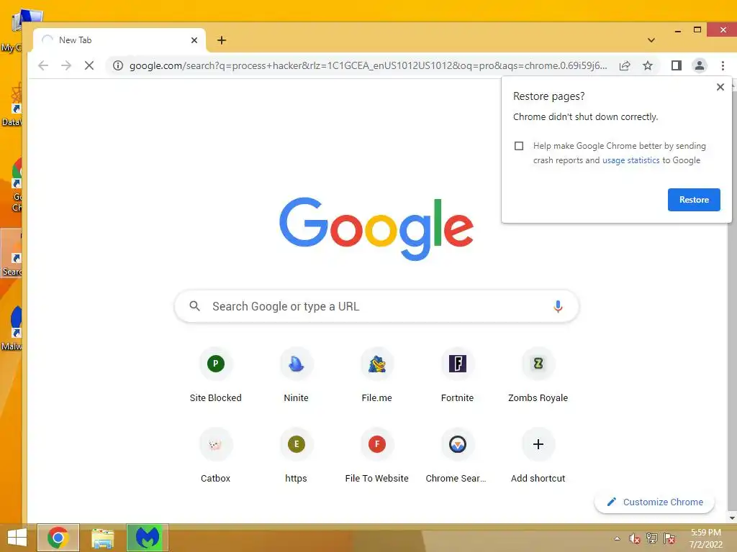Viewport: 737px width, 552px height.
Task: Click the blue Restore button
Action: click(x=694, y=200)
